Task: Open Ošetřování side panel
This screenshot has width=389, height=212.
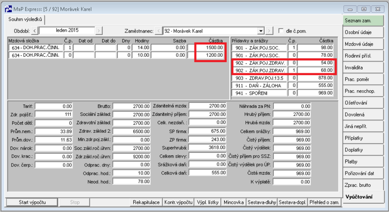Action: pos(363,103)
